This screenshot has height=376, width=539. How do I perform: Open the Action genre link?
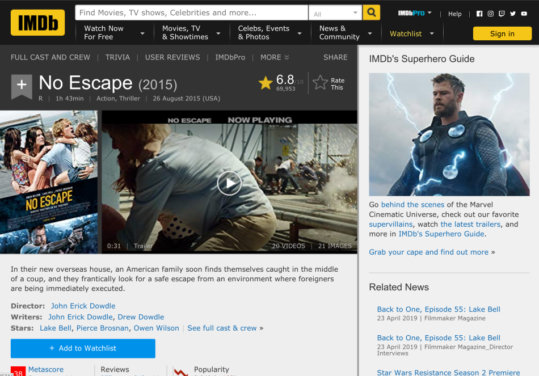point(106,98)
